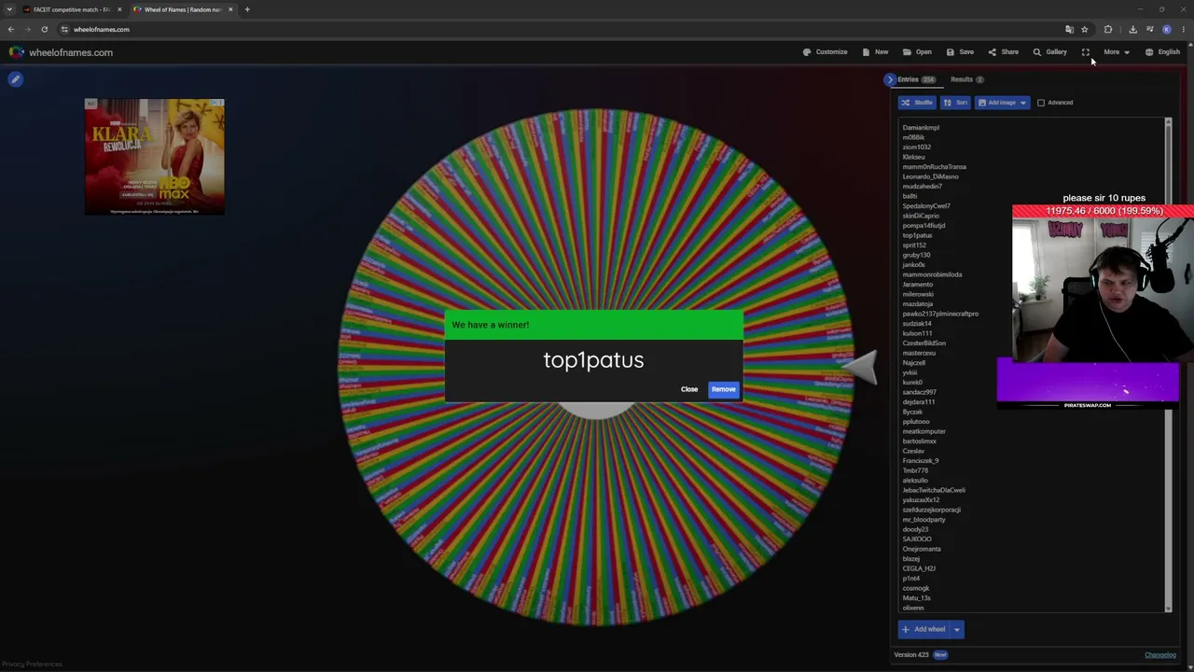Click entry olixenn in the list
This screenshot has width=1194, height=672.
(913, 608)
